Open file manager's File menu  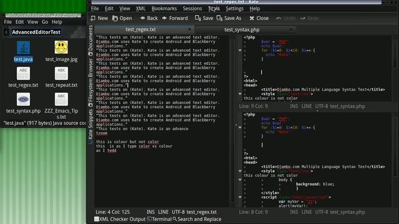pyautogui.click(x=7, y=22)
